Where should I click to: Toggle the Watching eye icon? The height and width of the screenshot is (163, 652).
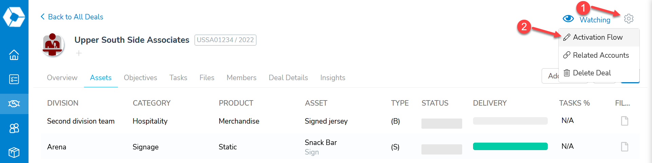coord(568,19)
